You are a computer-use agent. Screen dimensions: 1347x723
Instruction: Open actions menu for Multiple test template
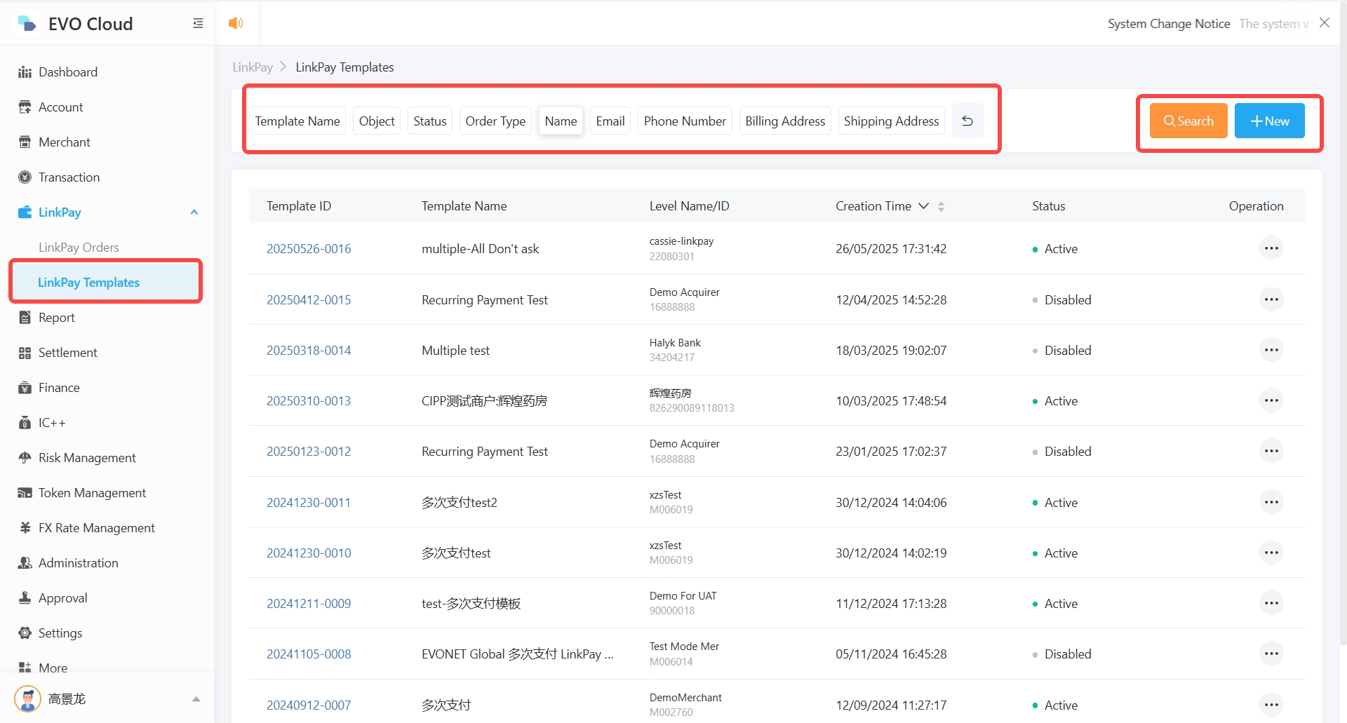tap(1271, 350)
